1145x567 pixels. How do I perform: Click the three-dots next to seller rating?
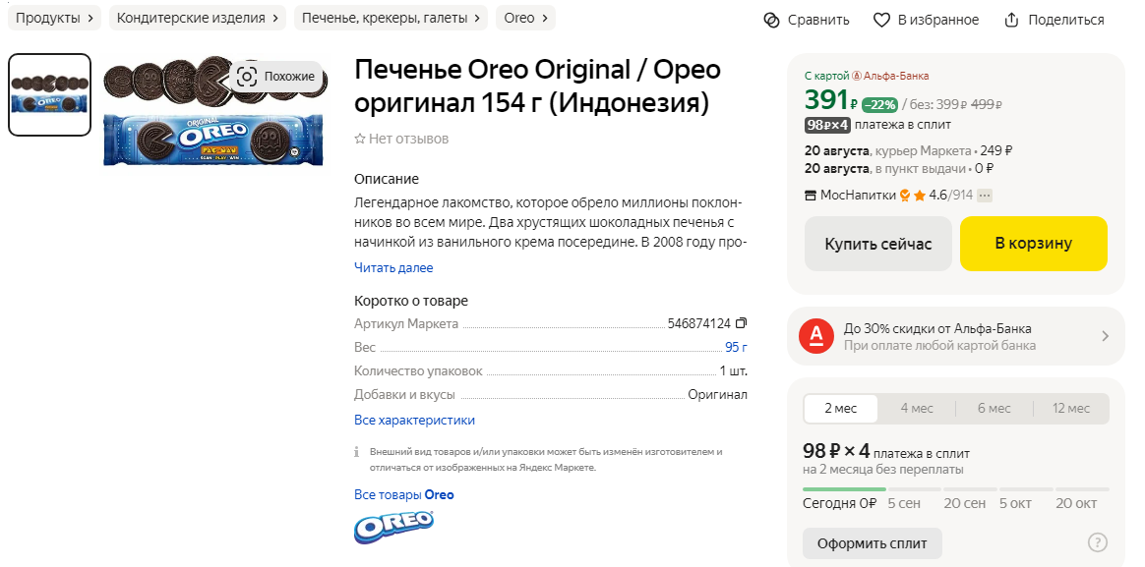click(x=985, y=196)
